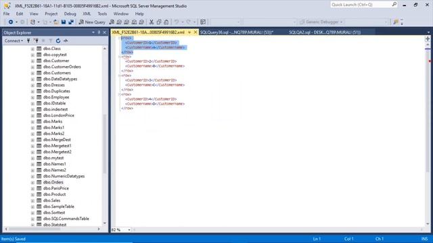Screen dimensions: 433x243
Task: Collapse the XML row containing CustomerID 4
Action: coord(120,94)
